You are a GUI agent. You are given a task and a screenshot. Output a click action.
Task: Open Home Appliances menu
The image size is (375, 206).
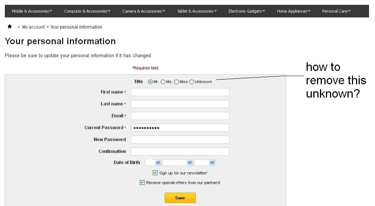tap(293, 11)
